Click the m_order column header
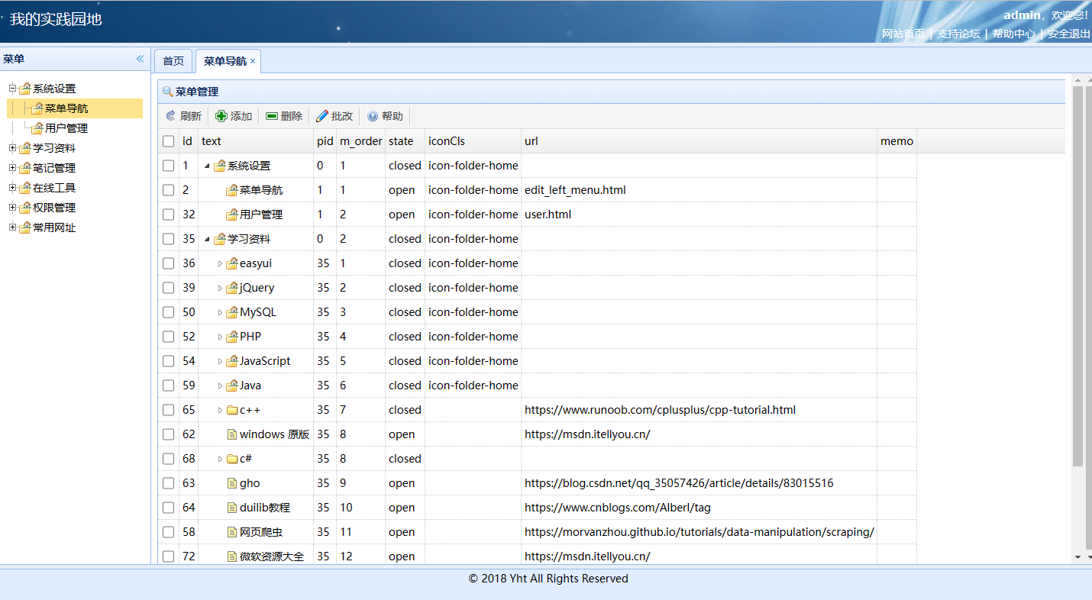This screenshot has width=1092, height=600. (360, 141)
